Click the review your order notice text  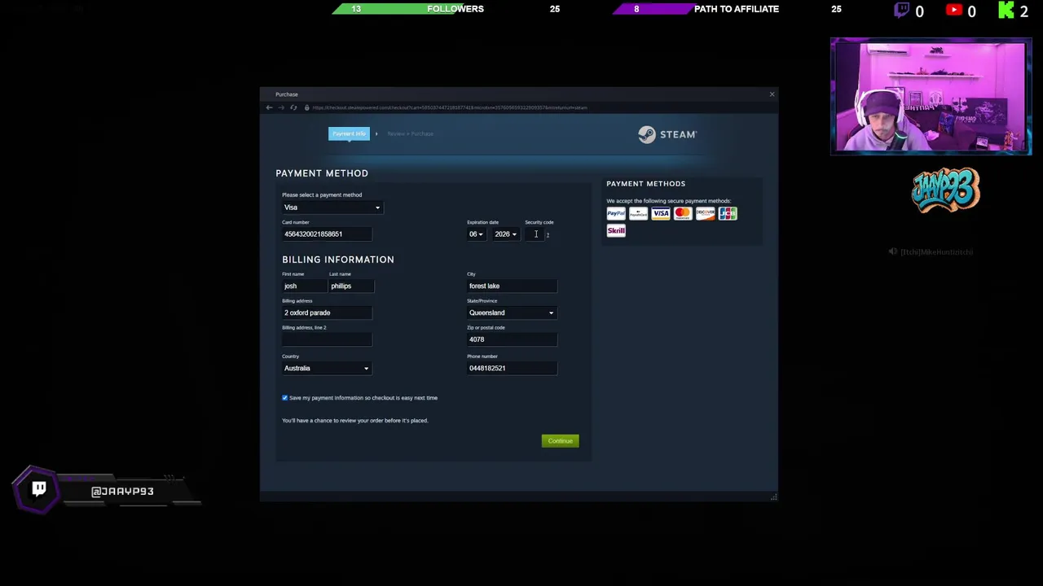354,421
